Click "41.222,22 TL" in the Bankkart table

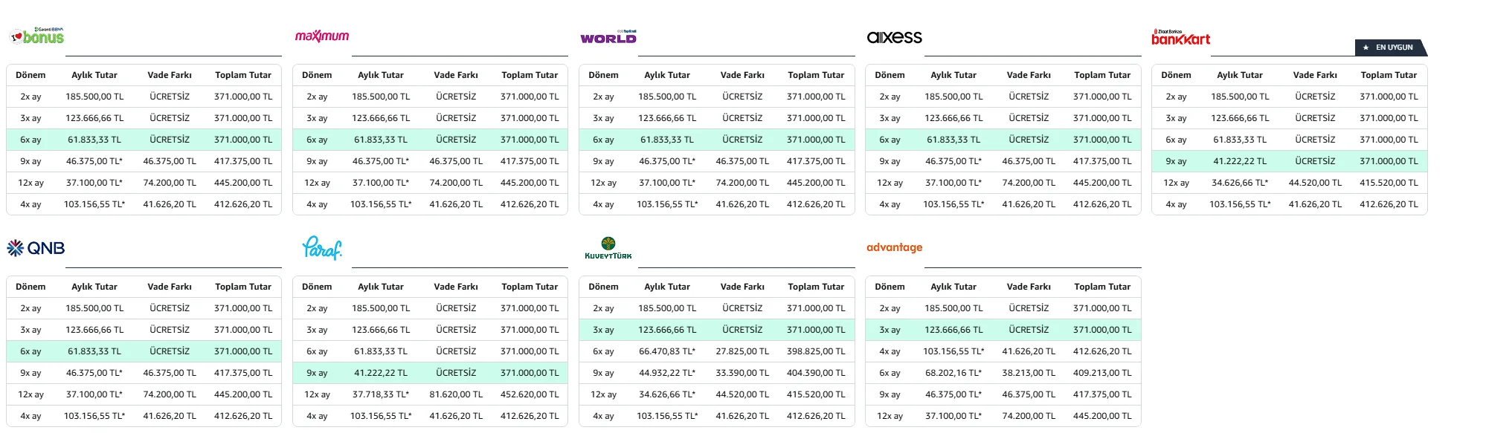coord(1240,161)
